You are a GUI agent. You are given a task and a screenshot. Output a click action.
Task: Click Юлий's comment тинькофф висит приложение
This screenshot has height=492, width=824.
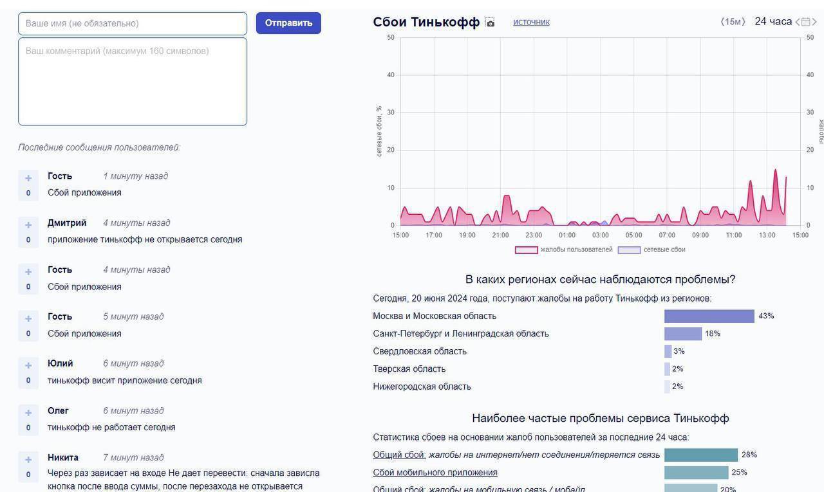coord(125,380)
